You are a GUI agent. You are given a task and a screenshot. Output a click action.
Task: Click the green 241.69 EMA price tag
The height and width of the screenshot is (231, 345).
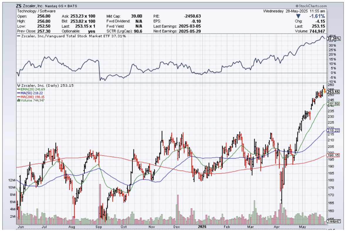click(334, 104)
